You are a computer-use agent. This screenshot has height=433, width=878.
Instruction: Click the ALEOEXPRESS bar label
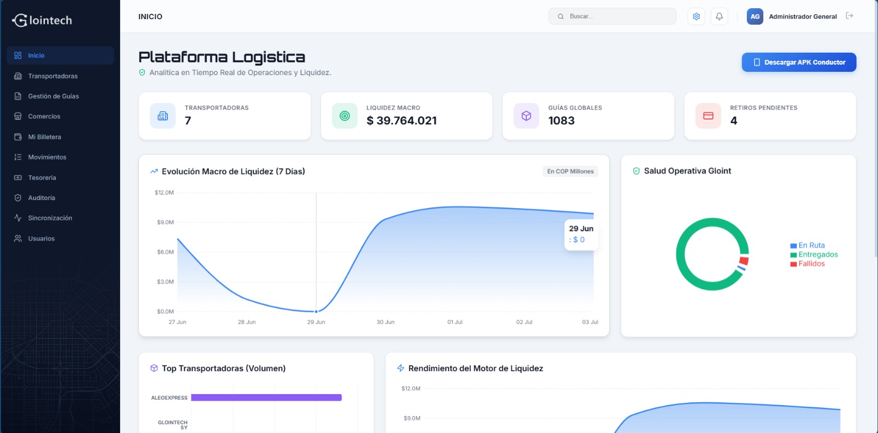coord(169,398)
